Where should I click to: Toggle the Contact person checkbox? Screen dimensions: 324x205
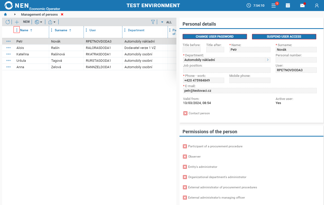coord(185,113)
